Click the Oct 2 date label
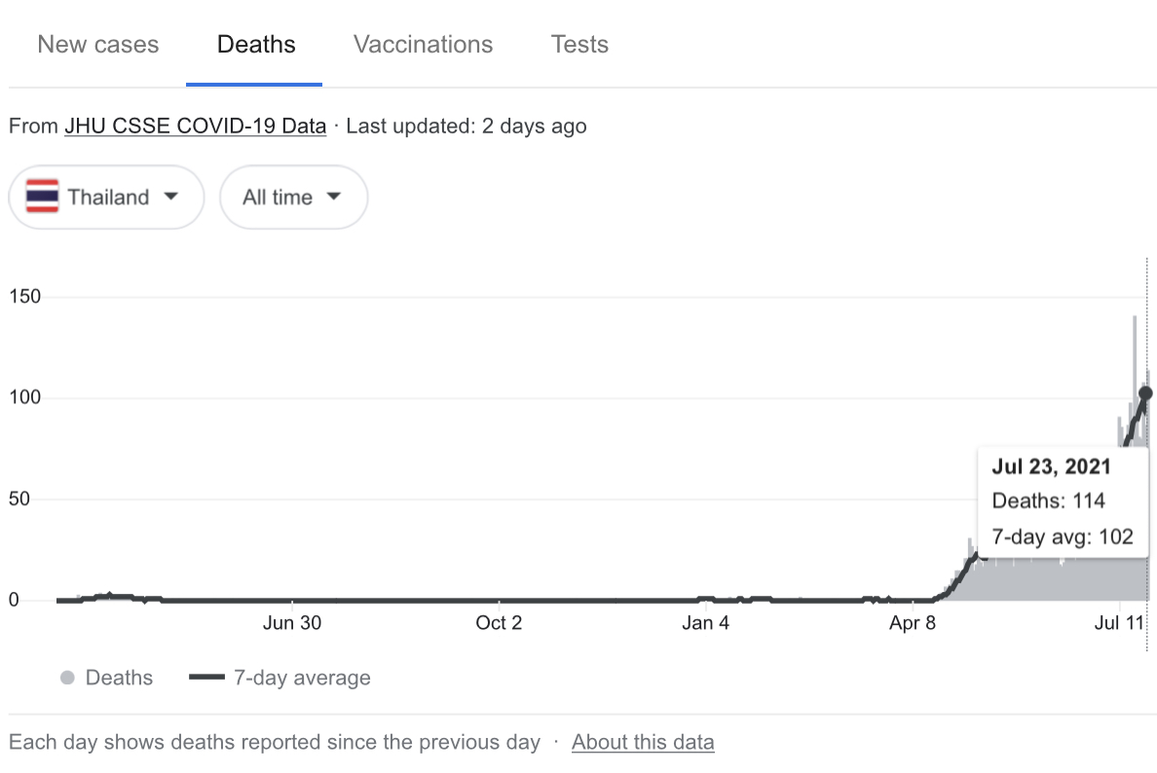 (499, 623)
